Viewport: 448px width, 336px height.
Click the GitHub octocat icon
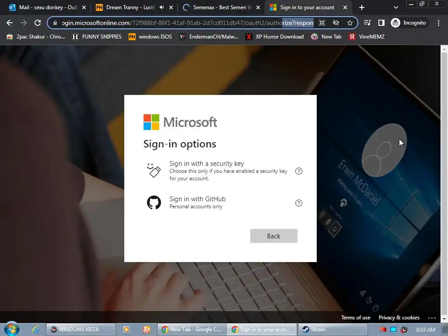point(154,203)
